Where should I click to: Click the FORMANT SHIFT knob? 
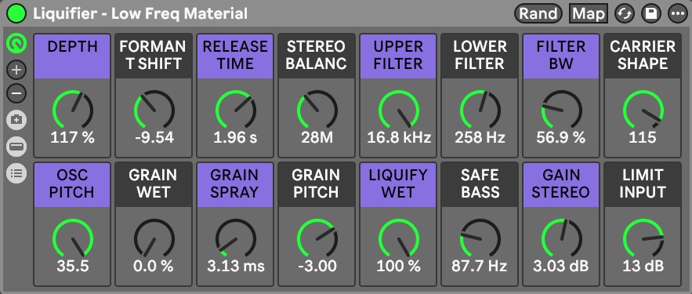click(154, 111)
